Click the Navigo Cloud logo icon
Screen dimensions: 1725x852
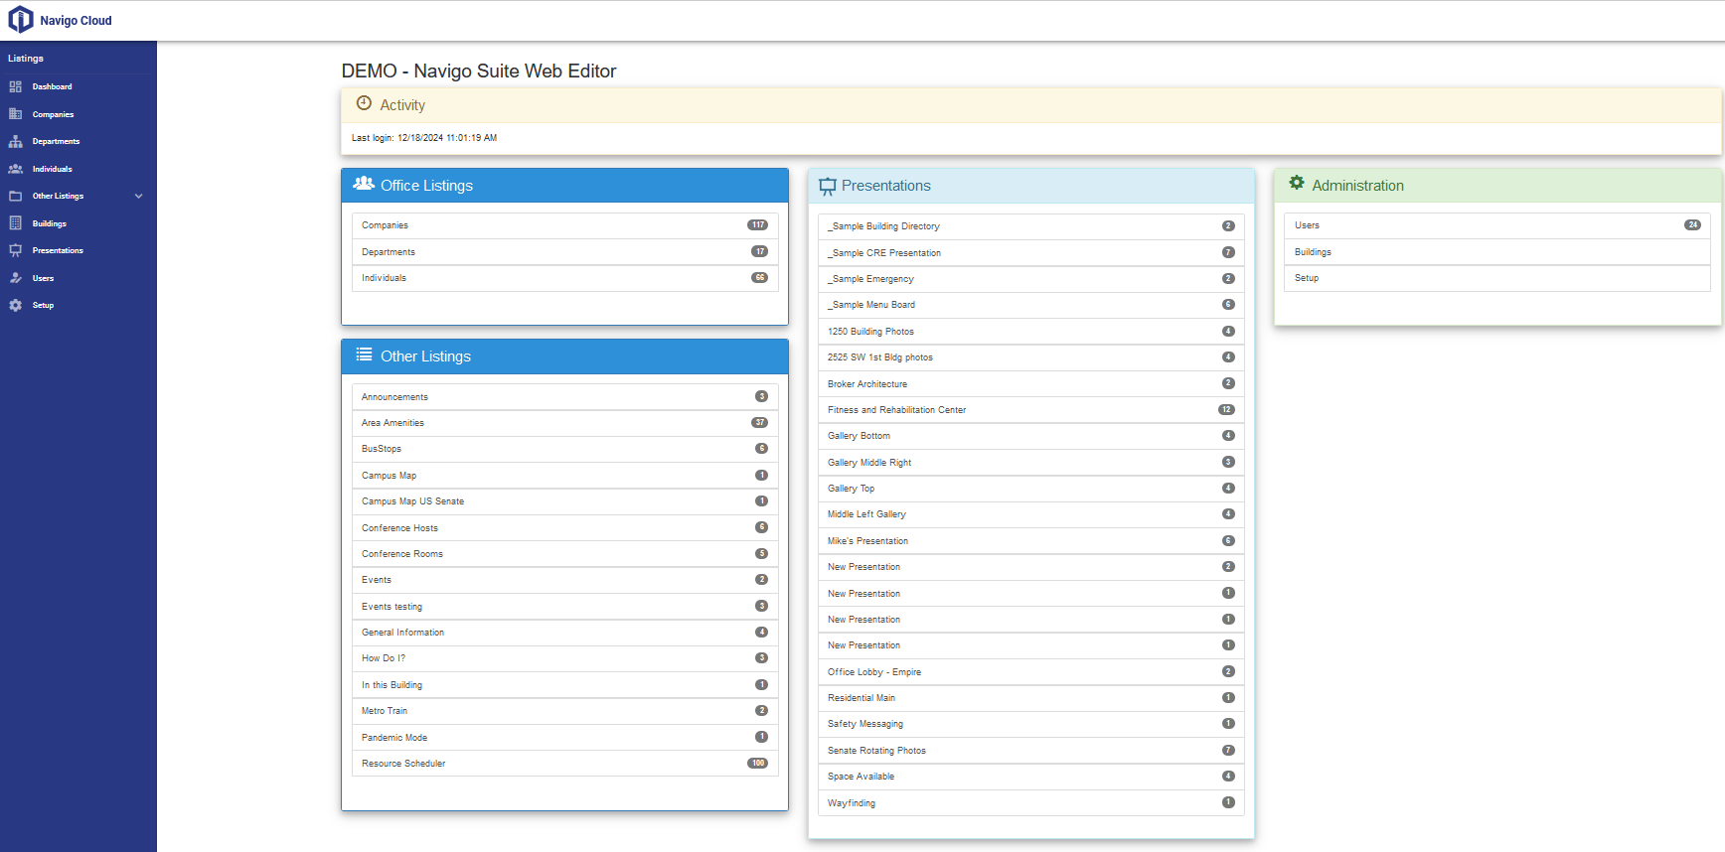coord(21,20)
